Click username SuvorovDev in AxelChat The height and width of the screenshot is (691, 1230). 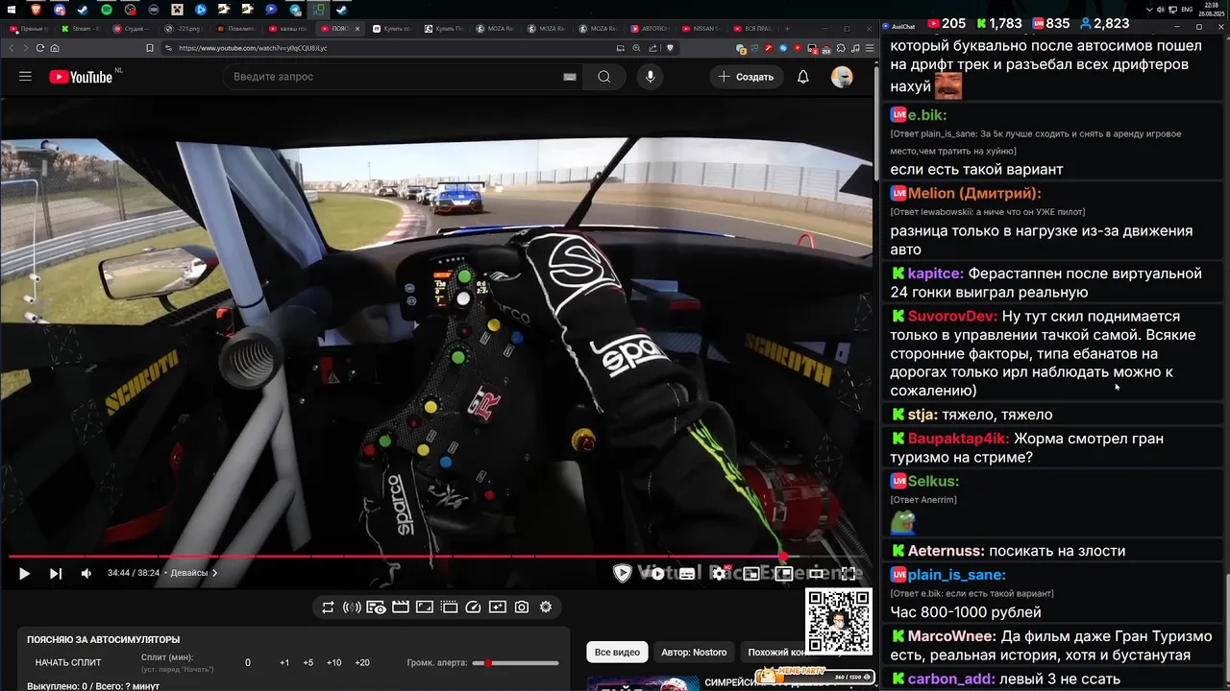[x=952, y=316]
